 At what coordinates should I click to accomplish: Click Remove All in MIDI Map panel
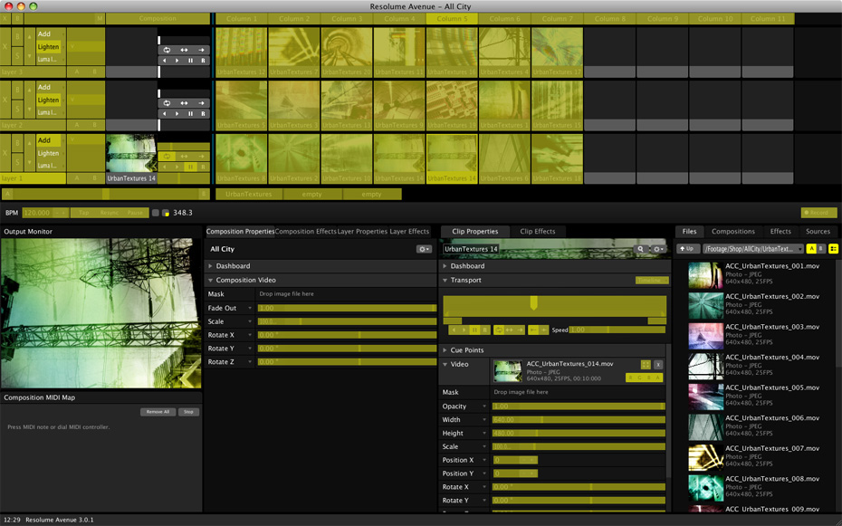click(x=158, y=412)
